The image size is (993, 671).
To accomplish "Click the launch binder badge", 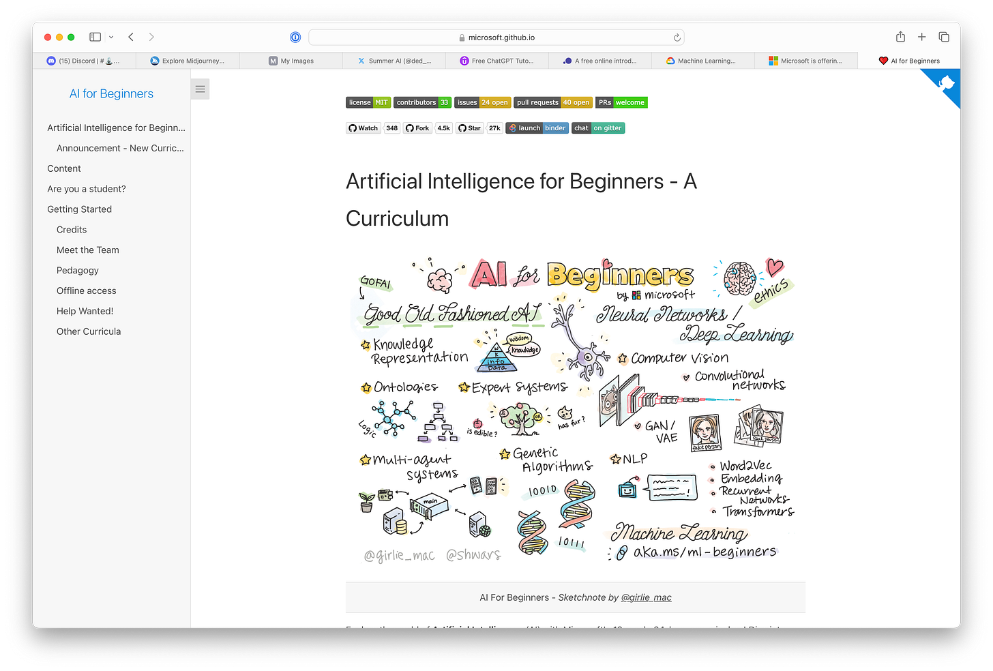I will coord(537,128).
